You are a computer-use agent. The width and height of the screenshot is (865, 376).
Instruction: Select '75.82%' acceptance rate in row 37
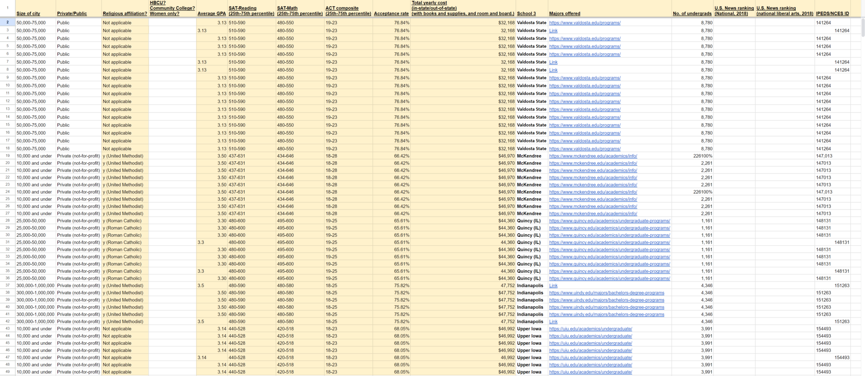point(391,286)
